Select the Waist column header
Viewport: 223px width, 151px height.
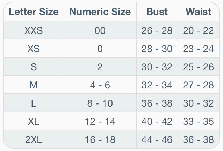[x=199, y=12]
